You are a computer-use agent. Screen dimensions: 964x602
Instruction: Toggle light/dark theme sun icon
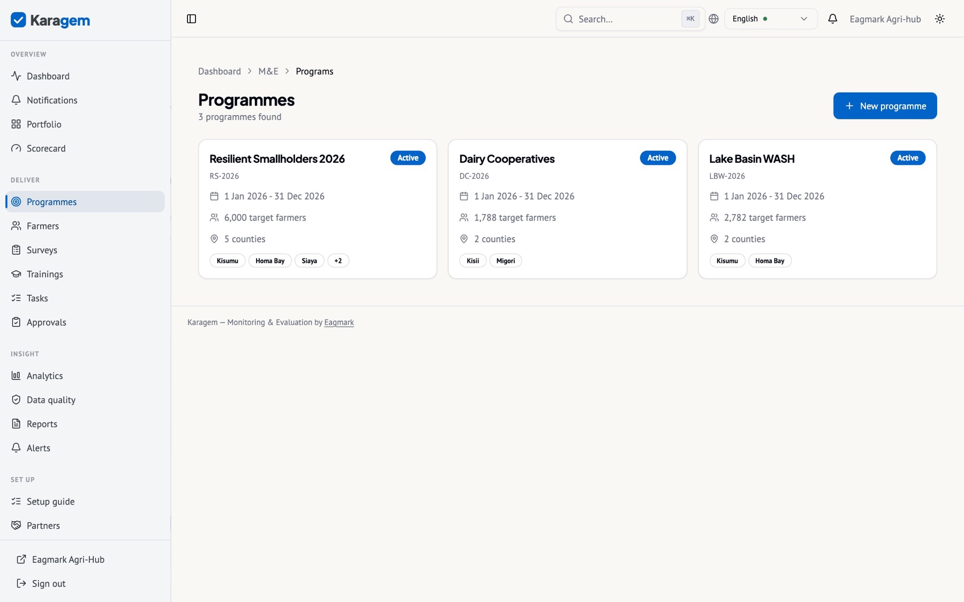point(940,19)
